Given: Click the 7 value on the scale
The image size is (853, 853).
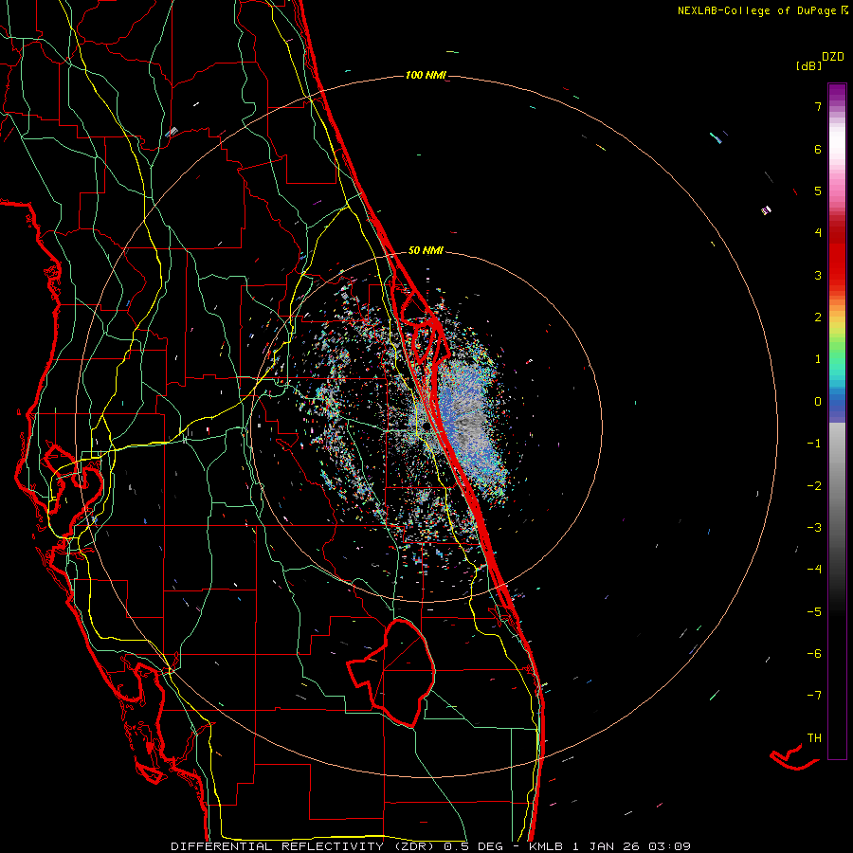Looking at the screenshot, I should [x=818, y=106].
